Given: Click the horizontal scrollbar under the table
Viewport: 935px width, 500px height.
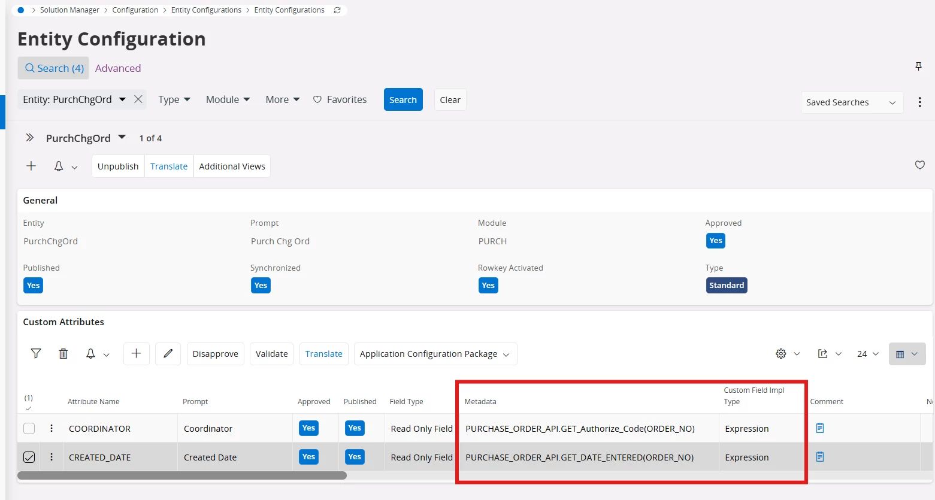Looking at the screenshot, I should click(182, 475).
